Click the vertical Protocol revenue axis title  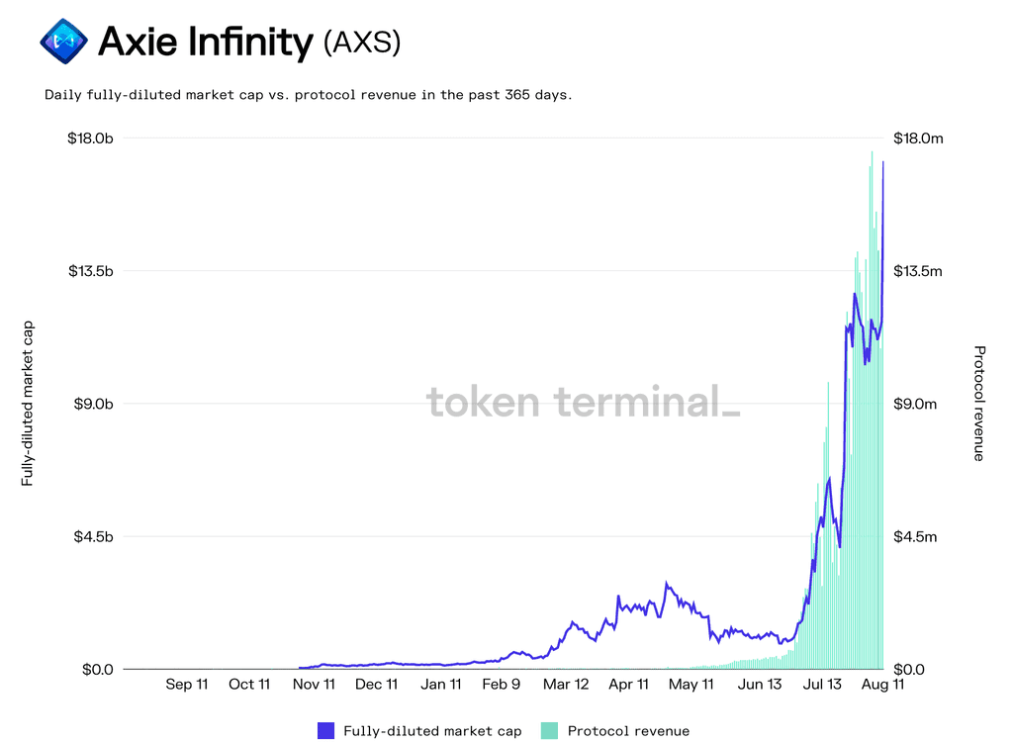click(x=978, y=403)
